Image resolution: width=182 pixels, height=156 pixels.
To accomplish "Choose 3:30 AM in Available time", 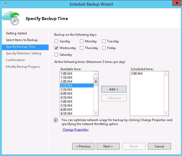I will click(x=77, y=90).
